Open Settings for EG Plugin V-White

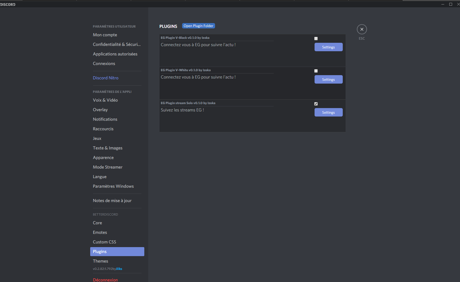[x=328, y=79]
